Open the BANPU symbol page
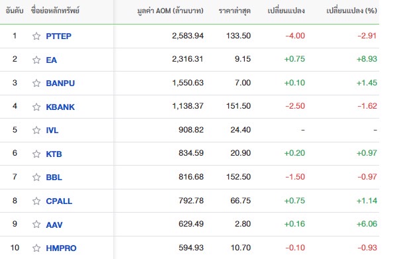This screenshot has width=393, height=259. [x=60, y=83]
